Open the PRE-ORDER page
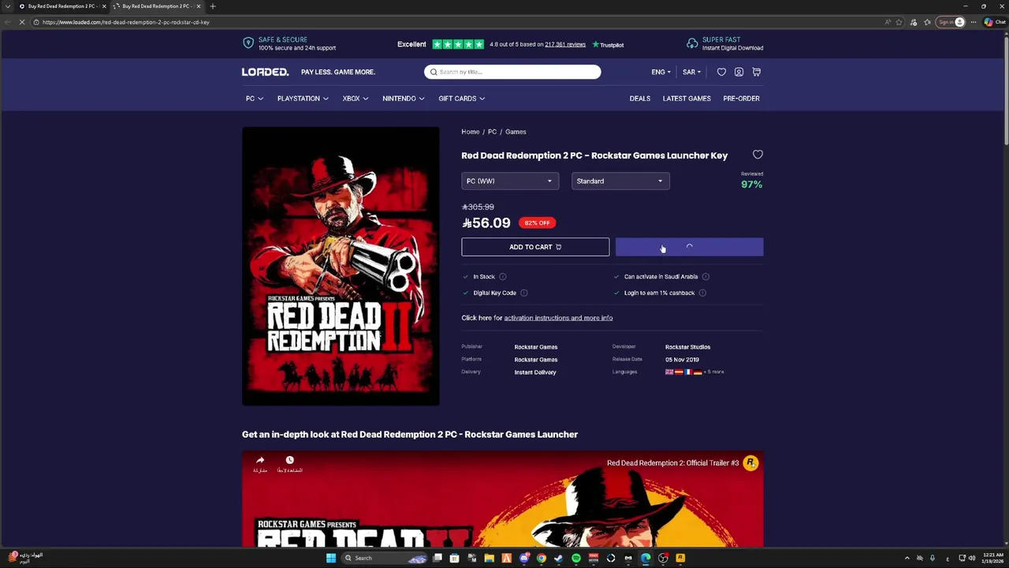 tap(741, 99)
